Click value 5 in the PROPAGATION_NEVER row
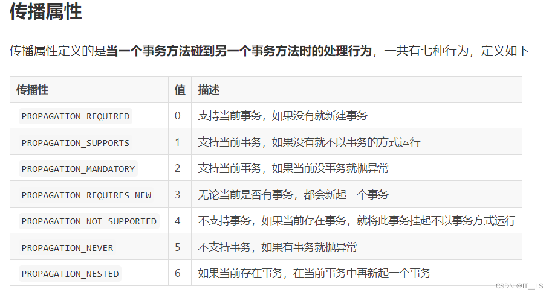The image size is (552, 295). 177,247
